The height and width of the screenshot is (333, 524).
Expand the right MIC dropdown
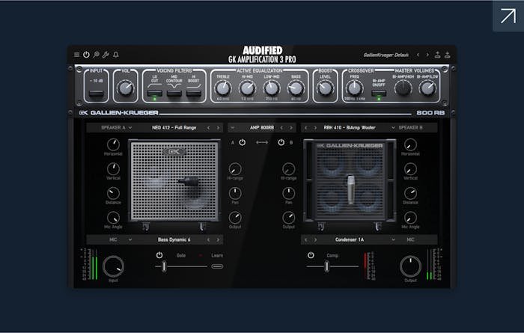coord(393,239)
